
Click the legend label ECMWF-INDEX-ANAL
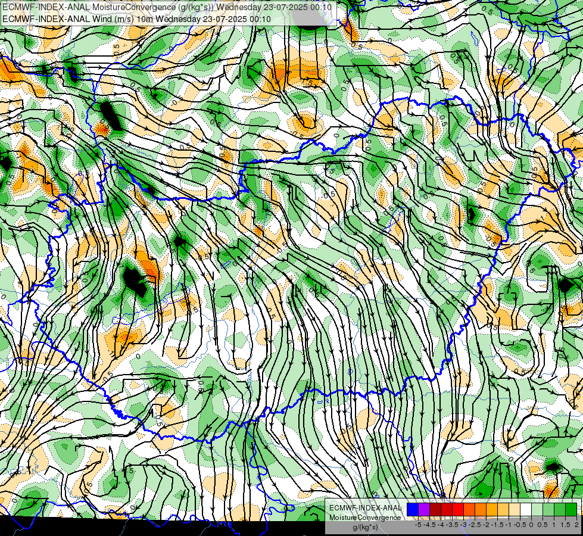tap(365, 508)
